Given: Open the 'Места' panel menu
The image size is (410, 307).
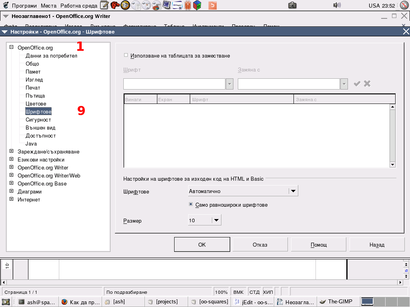Looking at the screenshot, I should [x=48, y=6].
